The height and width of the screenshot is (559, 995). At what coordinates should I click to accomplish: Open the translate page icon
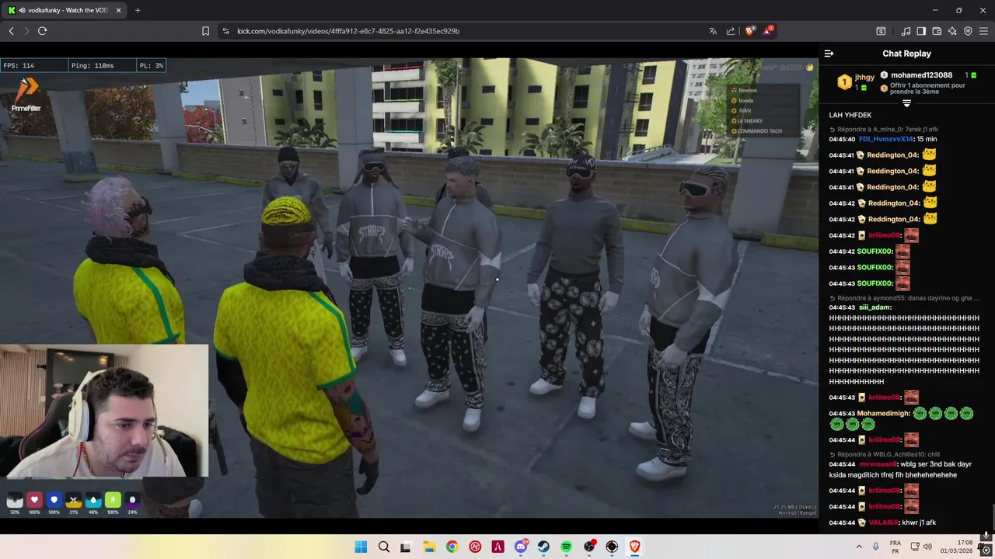(713, 31)
